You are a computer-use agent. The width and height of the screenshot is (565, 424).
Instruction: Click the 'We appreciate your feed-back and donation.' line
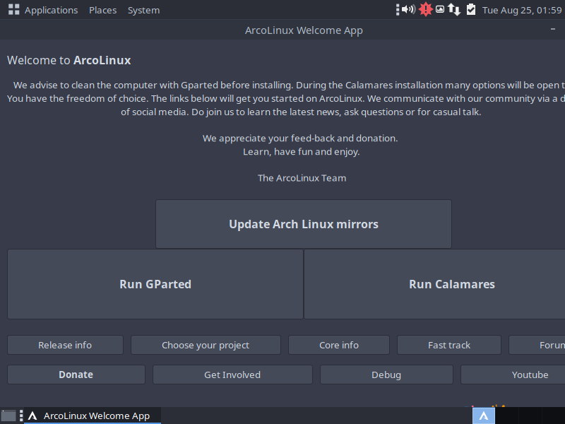300,139
